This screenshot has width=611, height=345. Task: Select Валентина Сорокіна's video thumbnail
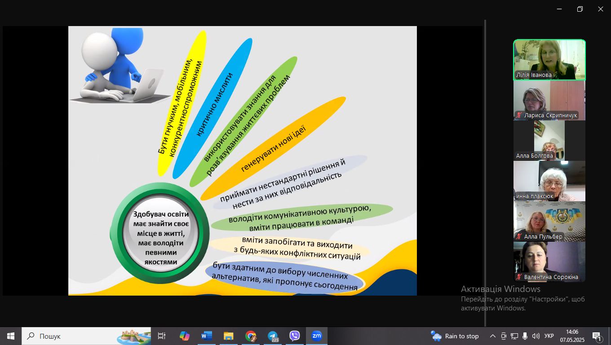click(549, 262)
